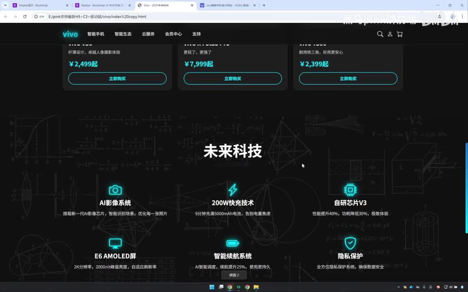The width and height of the screenshot is (468, 292).
Task: Click the 200W快充技术 feature title
Action: (233, 203)
